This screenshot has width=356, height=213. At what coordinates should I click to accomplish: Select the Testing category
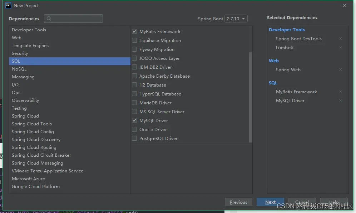(x=69, y=108)
